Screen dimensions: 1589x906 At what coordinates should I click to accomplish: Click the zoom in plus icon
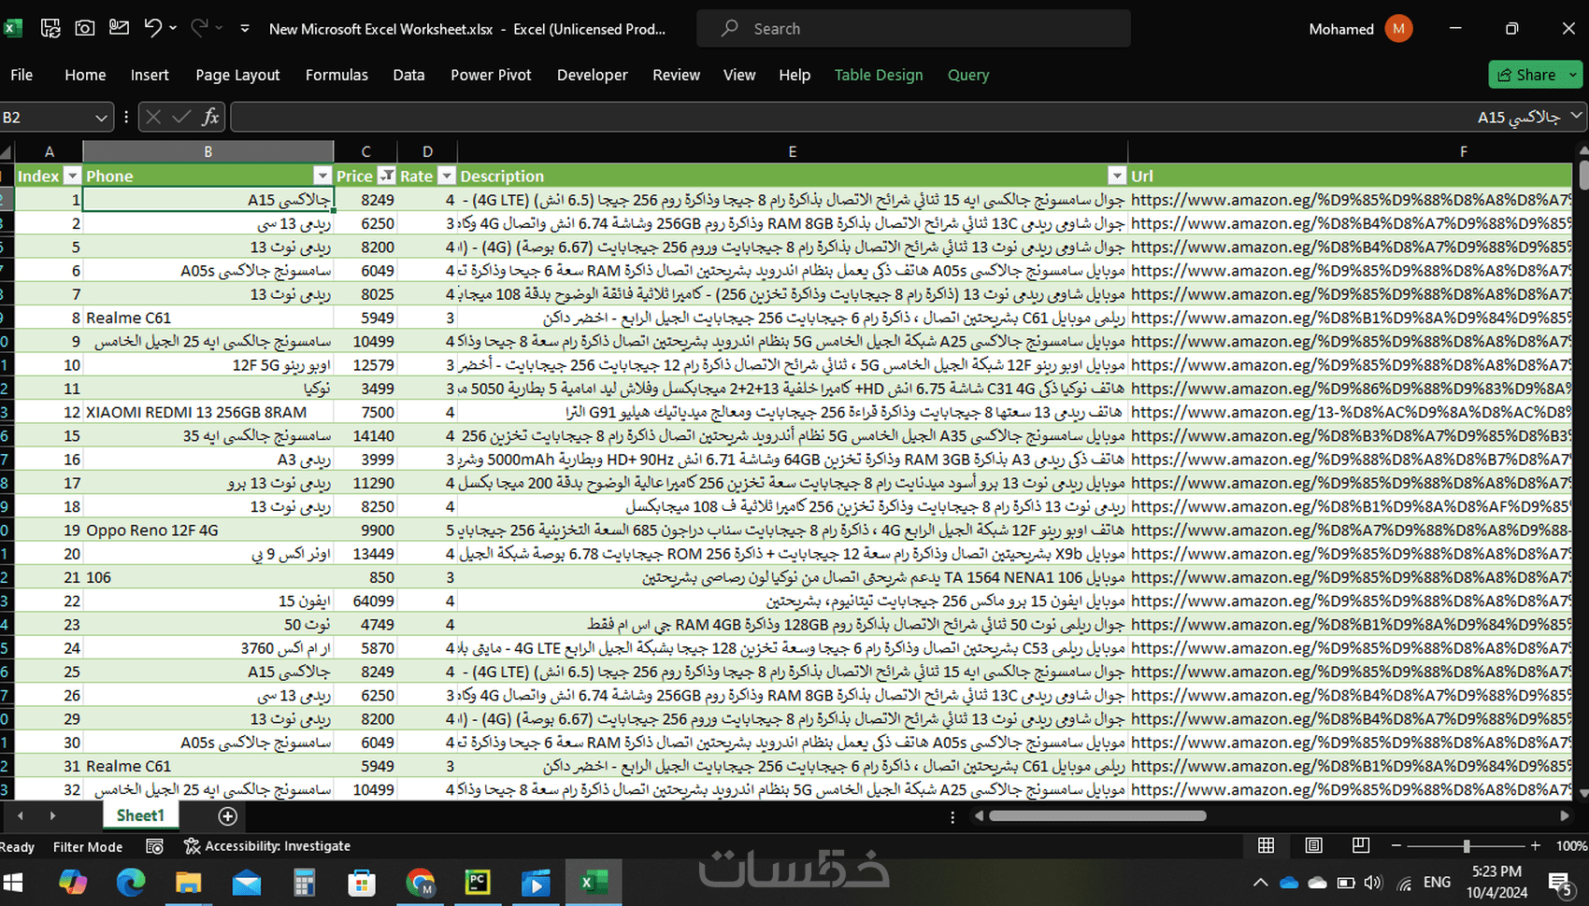(x=1535, y=845)
